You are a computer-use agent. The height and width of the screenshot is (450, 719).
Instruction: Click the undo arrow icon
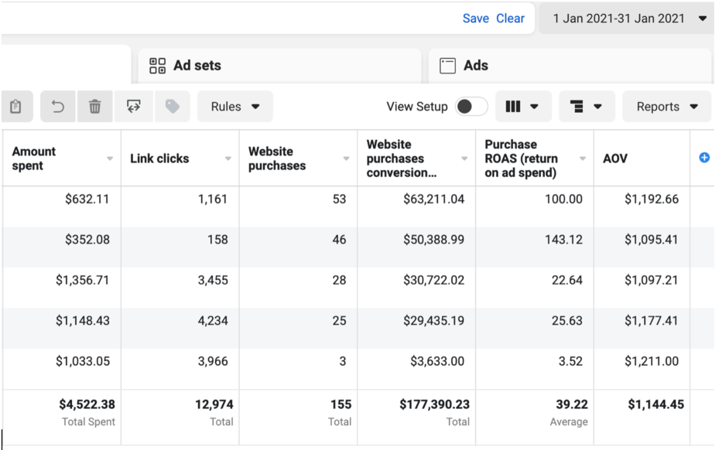[58, 107]
